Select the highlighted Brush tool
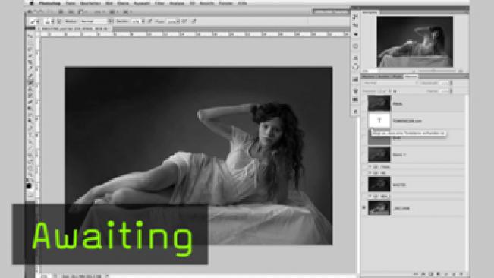 (30, 82)
